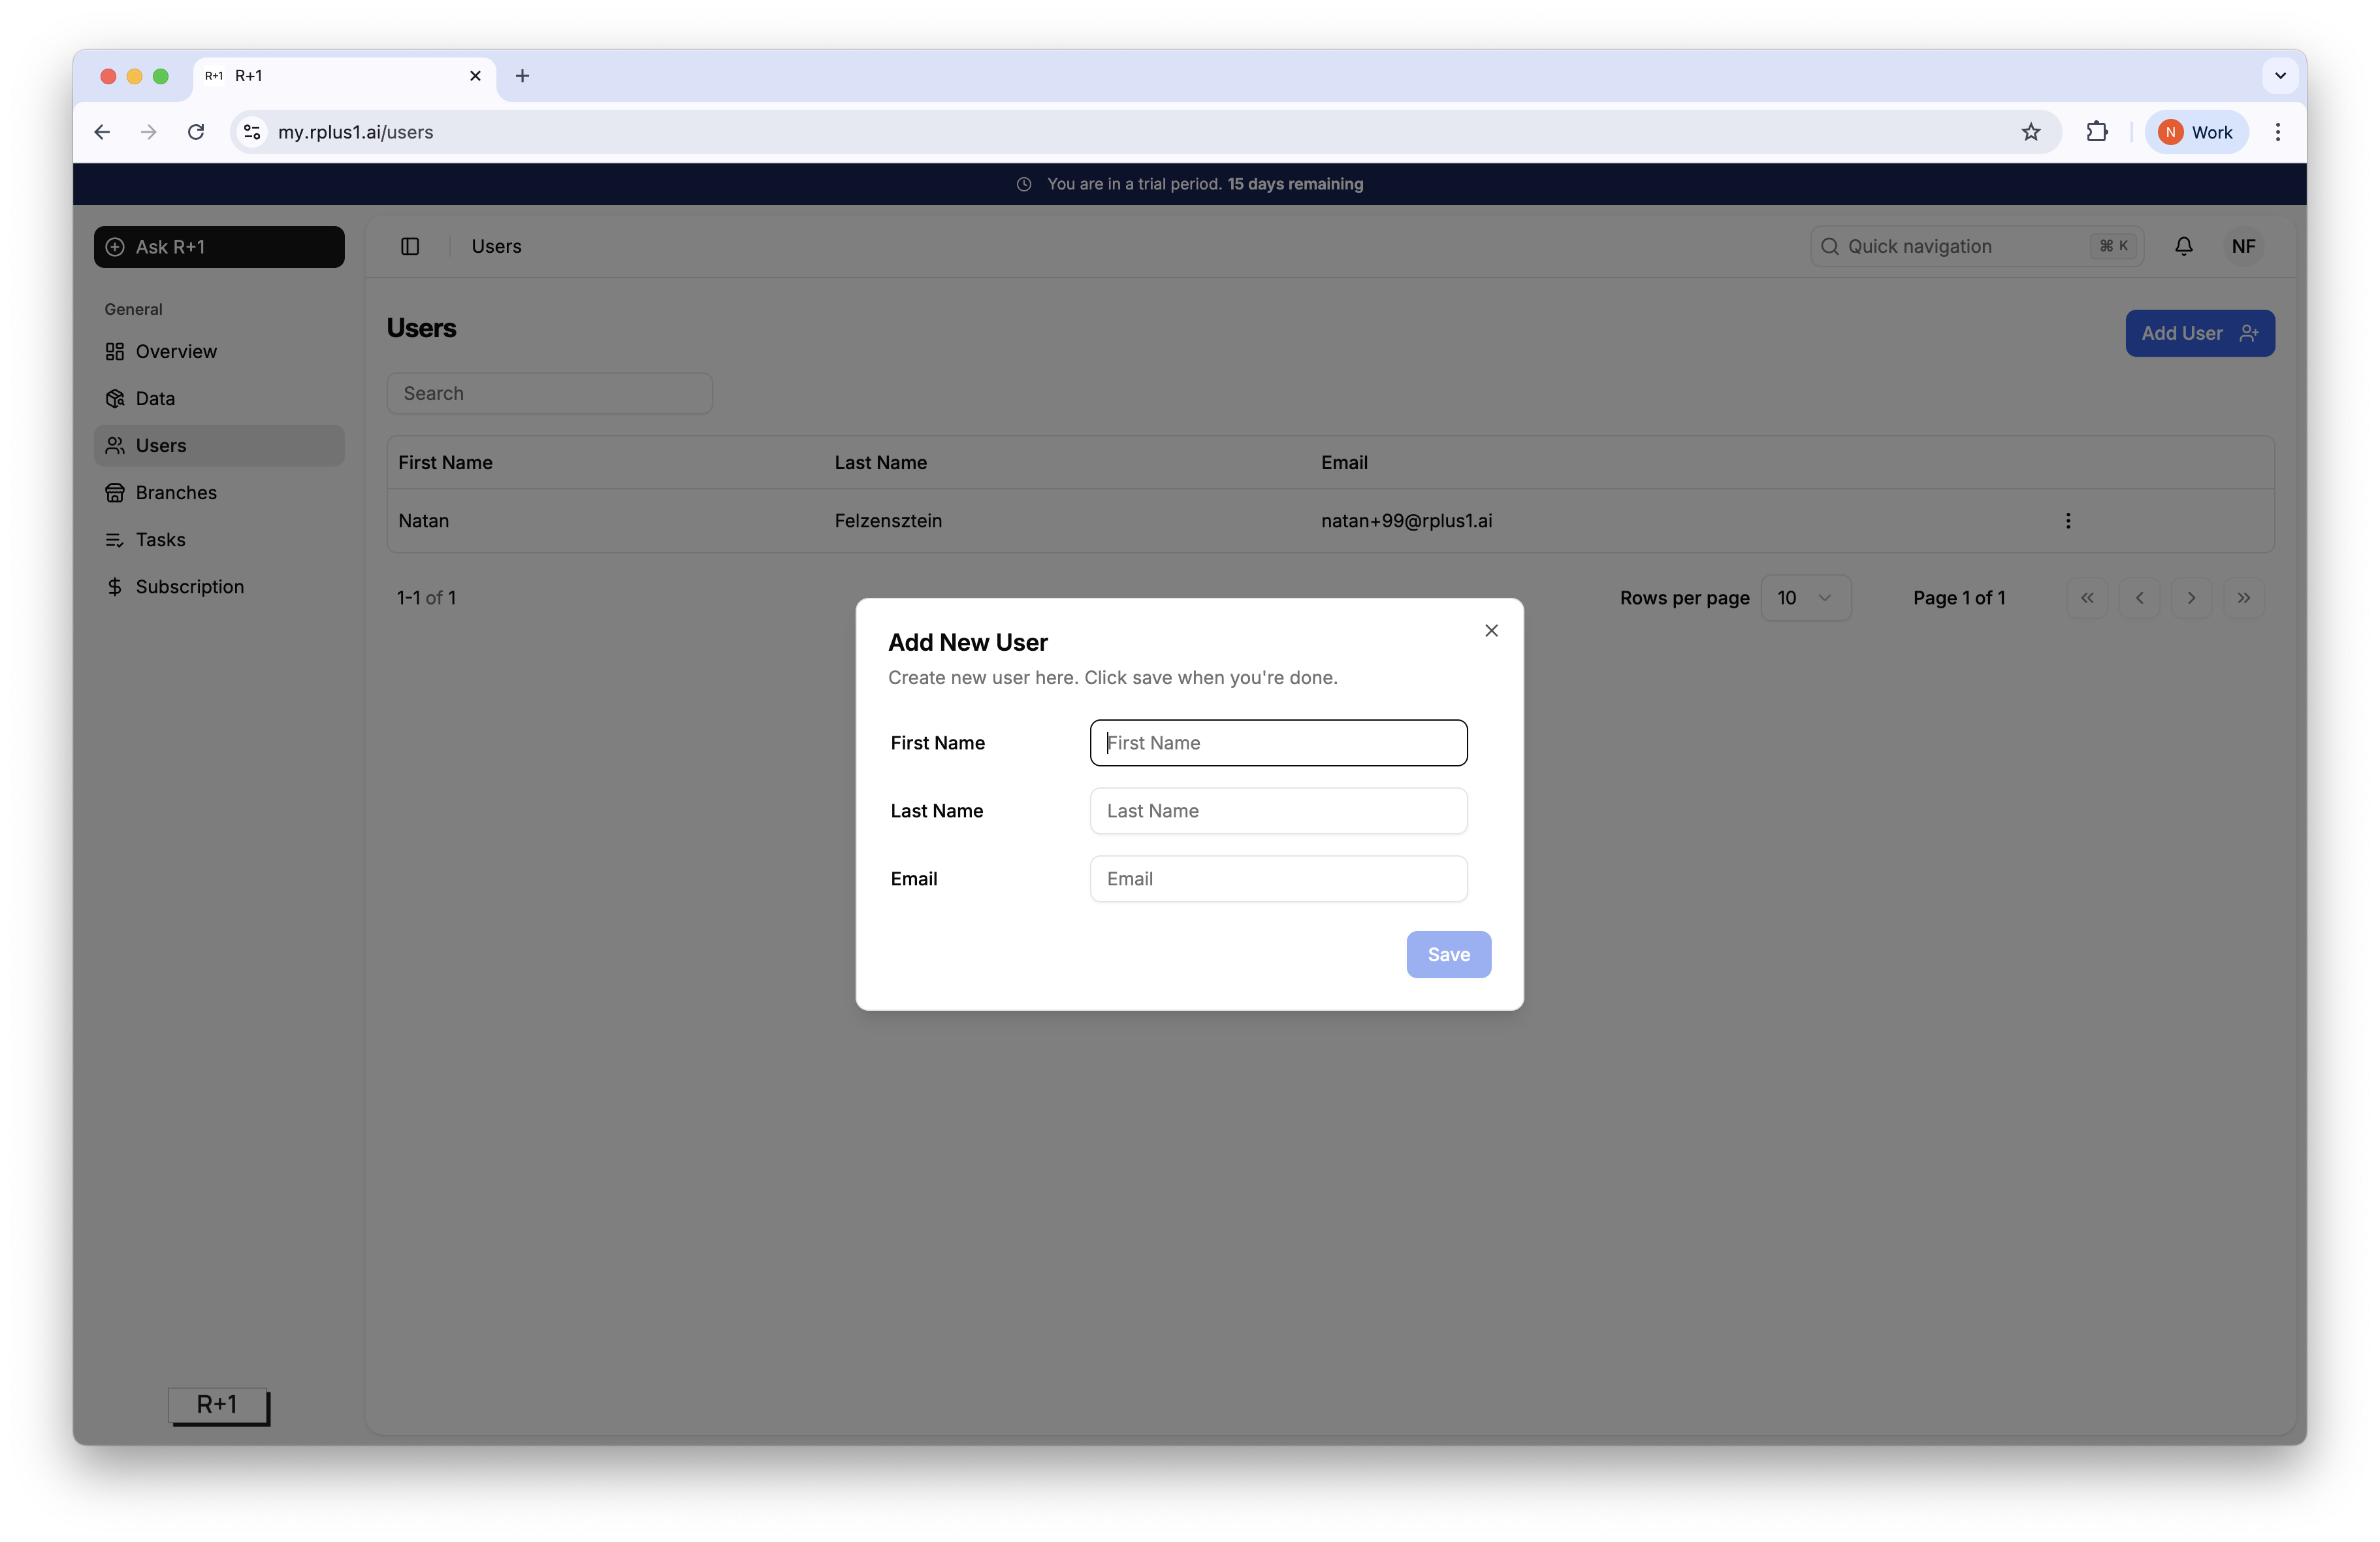Screen dimensions: 2380x1542
Task: Open Chrome three-dot menu
Action: 2277,132
